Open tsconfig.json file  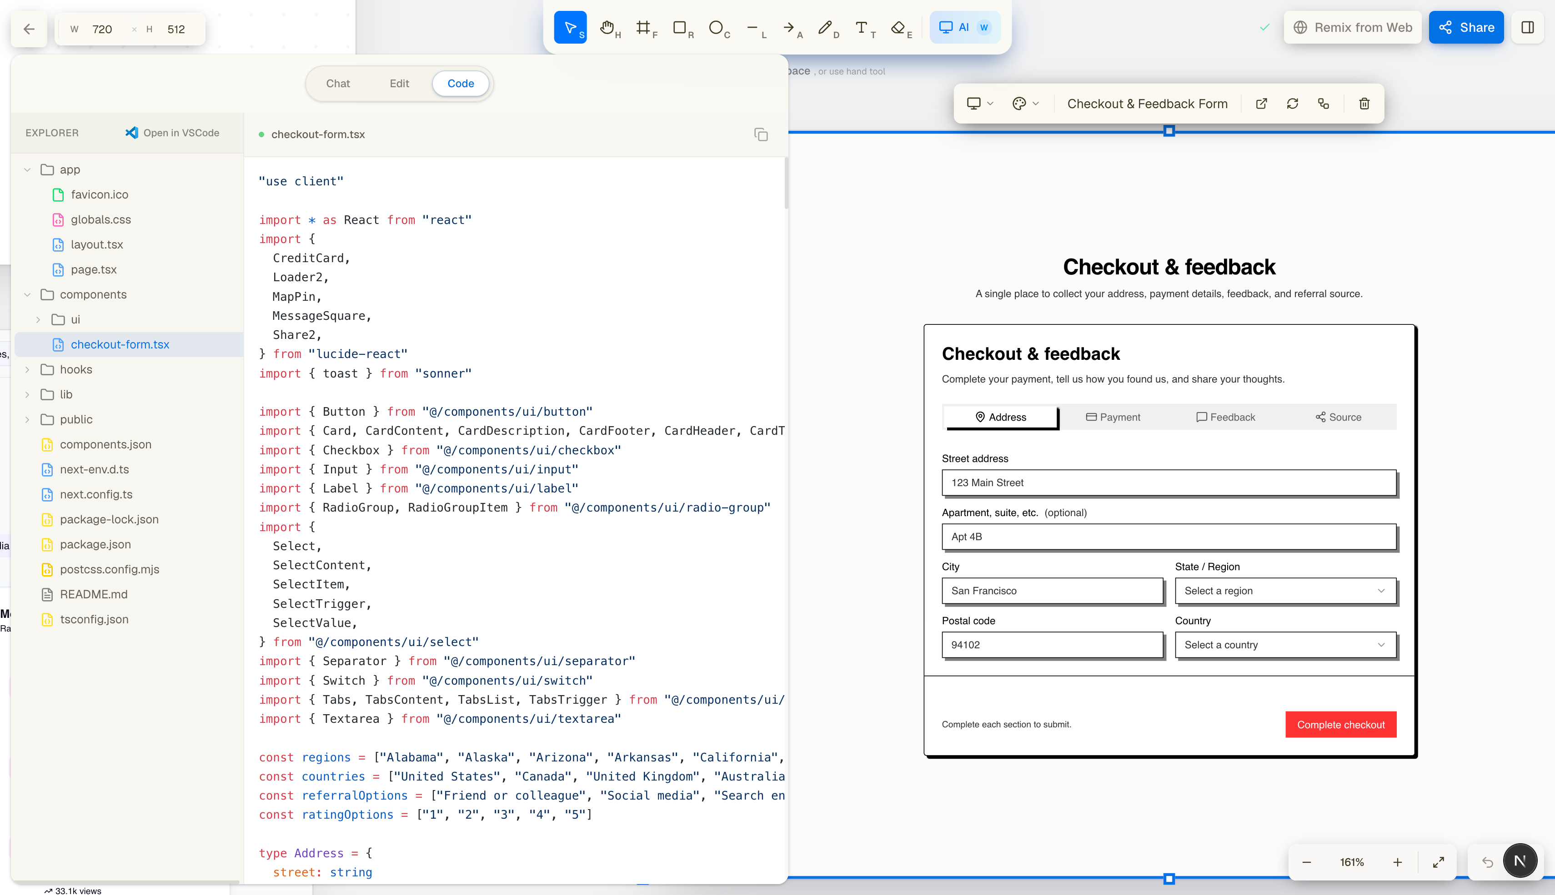click(x=94, y=620)
